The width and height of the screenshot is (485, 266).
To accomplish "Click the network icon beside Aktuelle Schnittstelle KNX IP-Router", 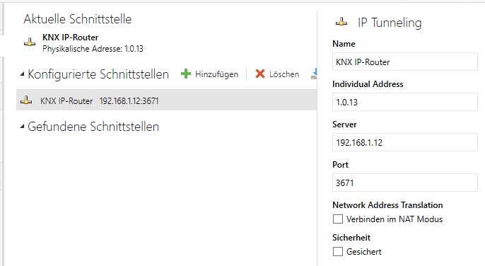I will click(x=30, y=42).
